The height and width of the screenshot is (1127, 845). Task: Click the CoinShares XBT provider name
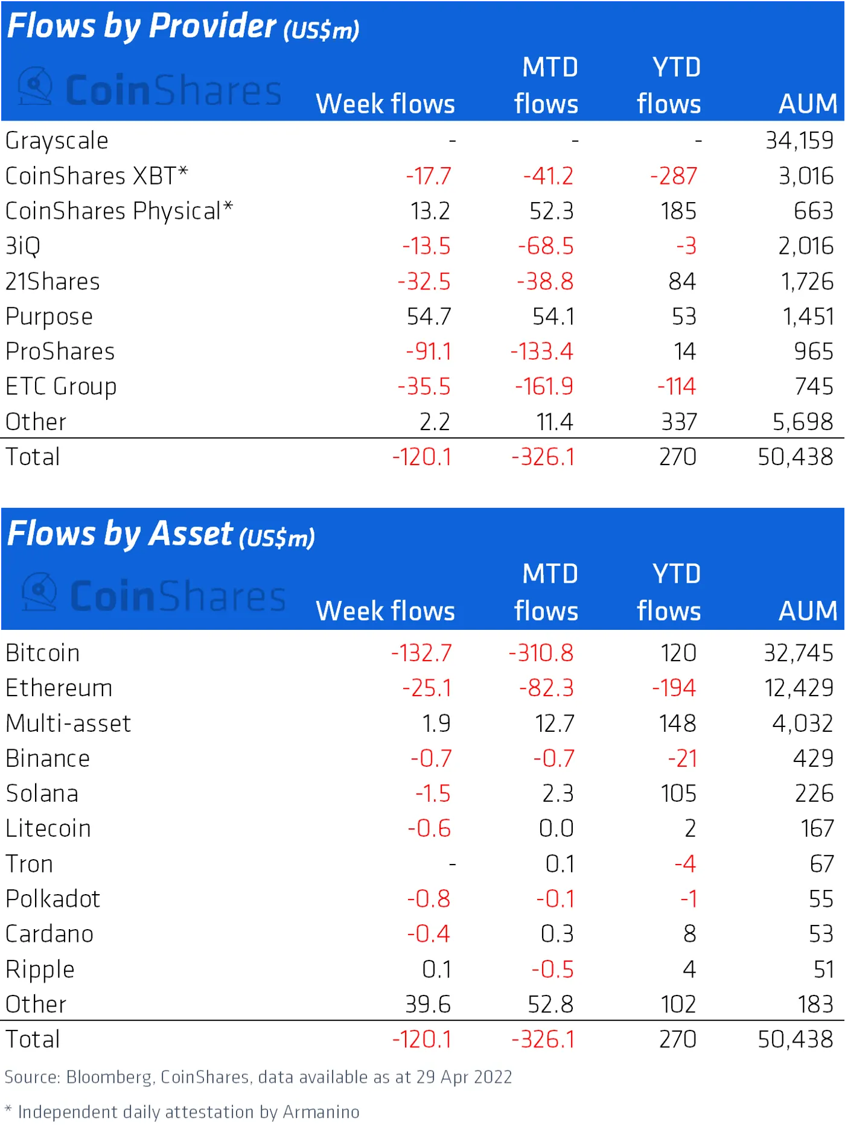coord(97,176)
